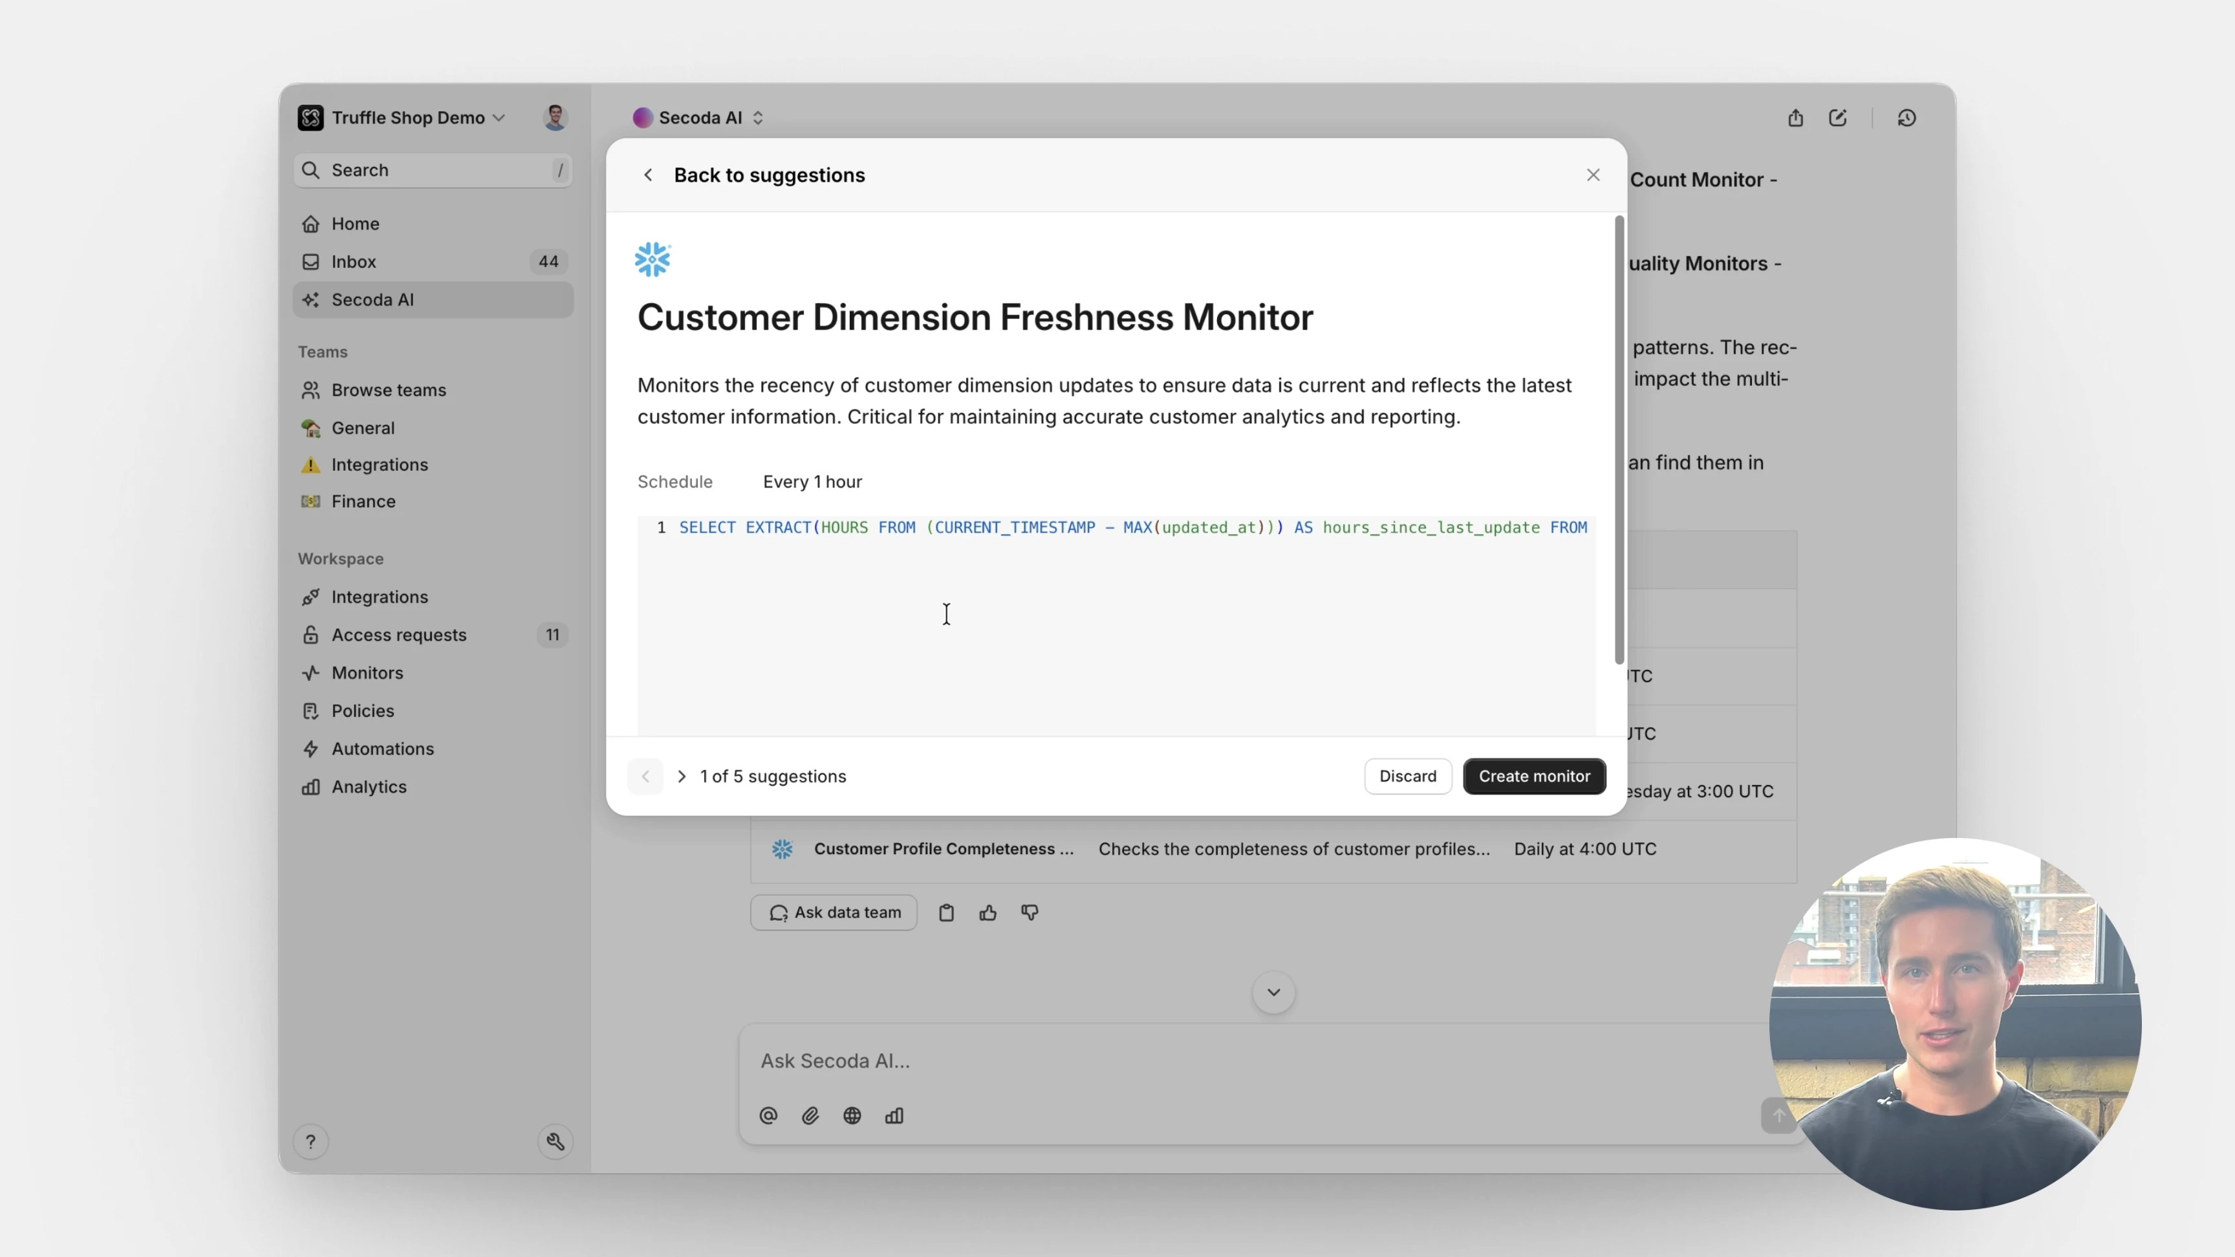
Task: Click the Customer Dimension Freshness Monitor title
Action: 975,317
